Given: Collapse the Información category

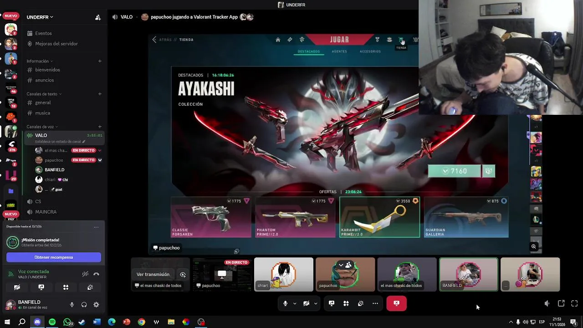Looking at the screenshot, I should pos(39,61).
